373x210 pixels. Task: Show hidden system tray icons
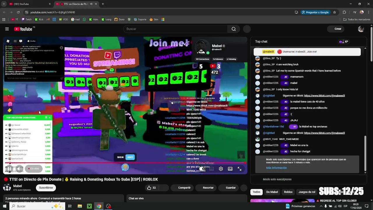(x=321, y=206)
